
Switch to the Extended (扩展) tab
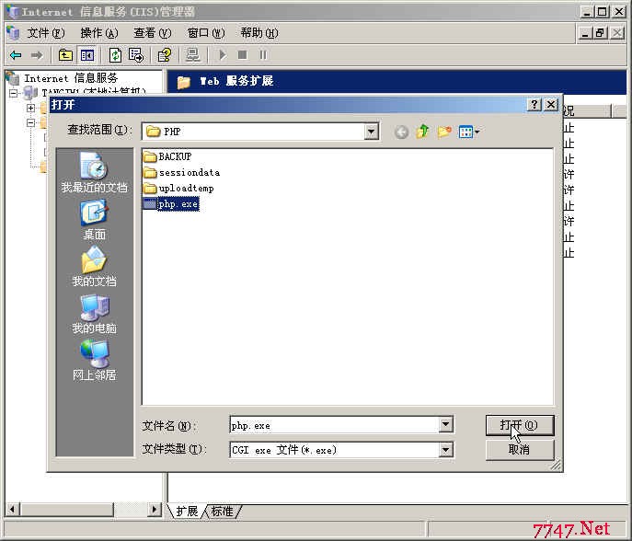coord(187,512)
